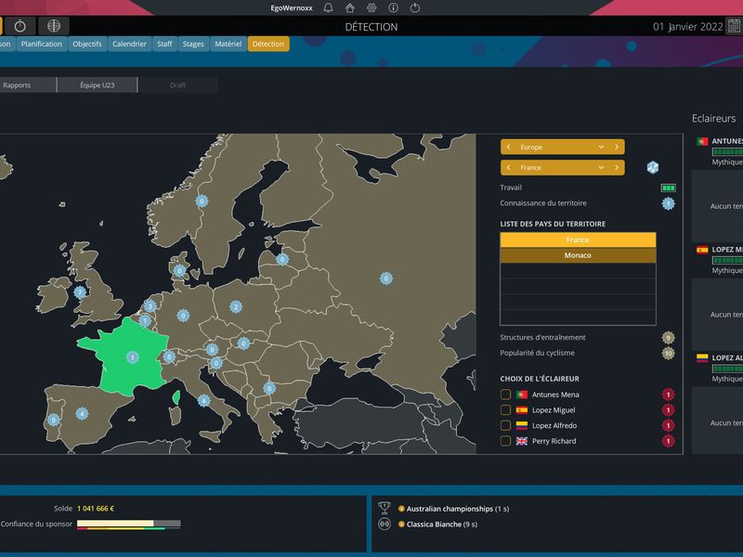The height and width of the screenshot is (557, 743).
Task: Click the Popularité du cyclisme badge 10
Action: [x=668, y=353]
